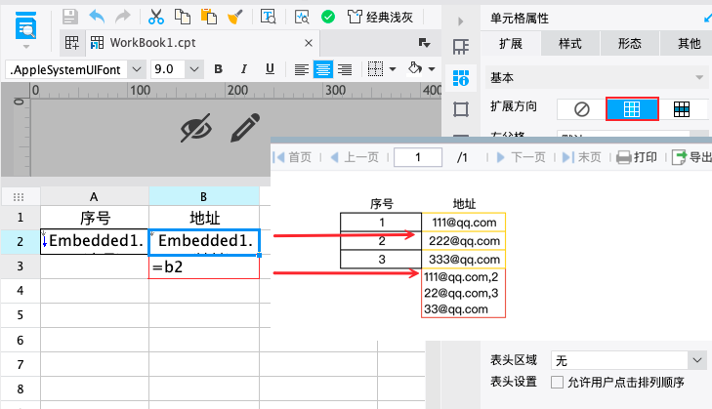712x409 pixels.
Task: Open the template search text icon
Action: click(x=268, y=17)
